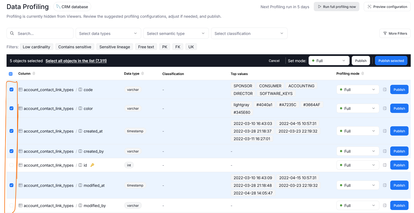Uncheck the 'modified_at' column checkbox
The image size is (414, 213).
point(11,185)
